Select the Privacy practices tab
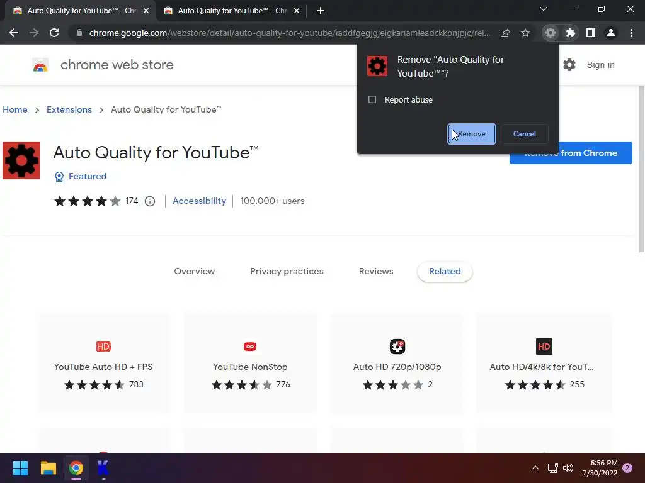This screenshot has height=483, width=645. (287, 271)
